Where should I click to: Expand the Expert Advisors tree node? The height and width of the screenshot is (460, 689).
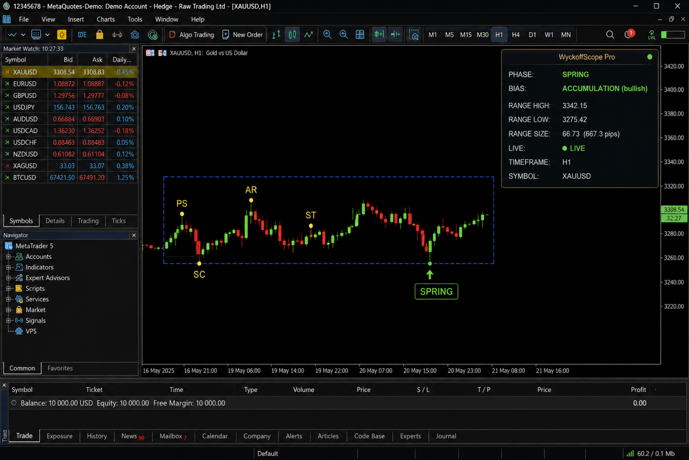coord(8,278)
